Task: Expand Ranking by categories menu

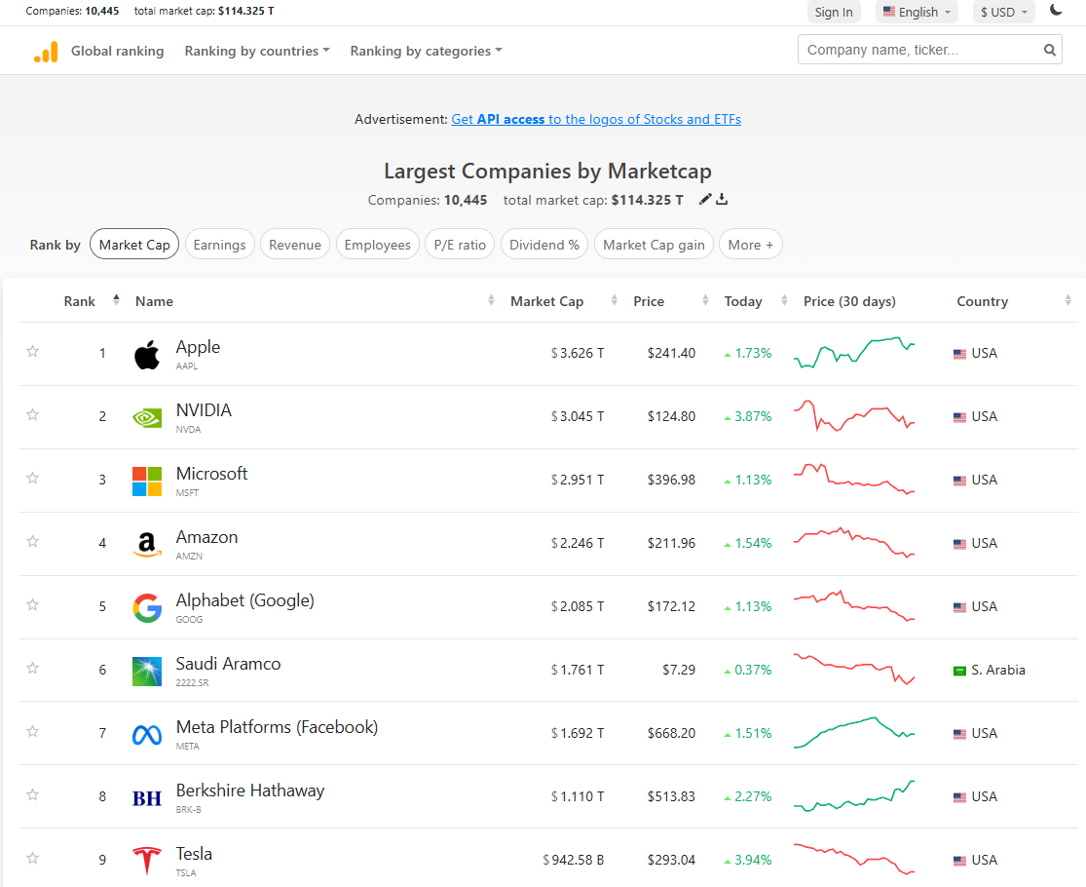Action: click(426, 51)
